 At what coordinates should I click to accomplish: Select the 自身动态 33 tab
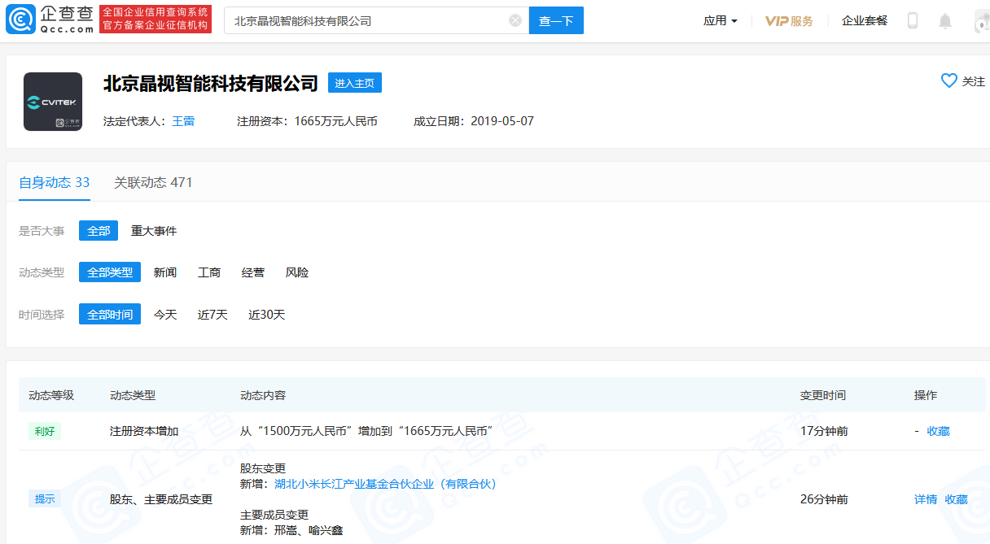coord(55,182)
